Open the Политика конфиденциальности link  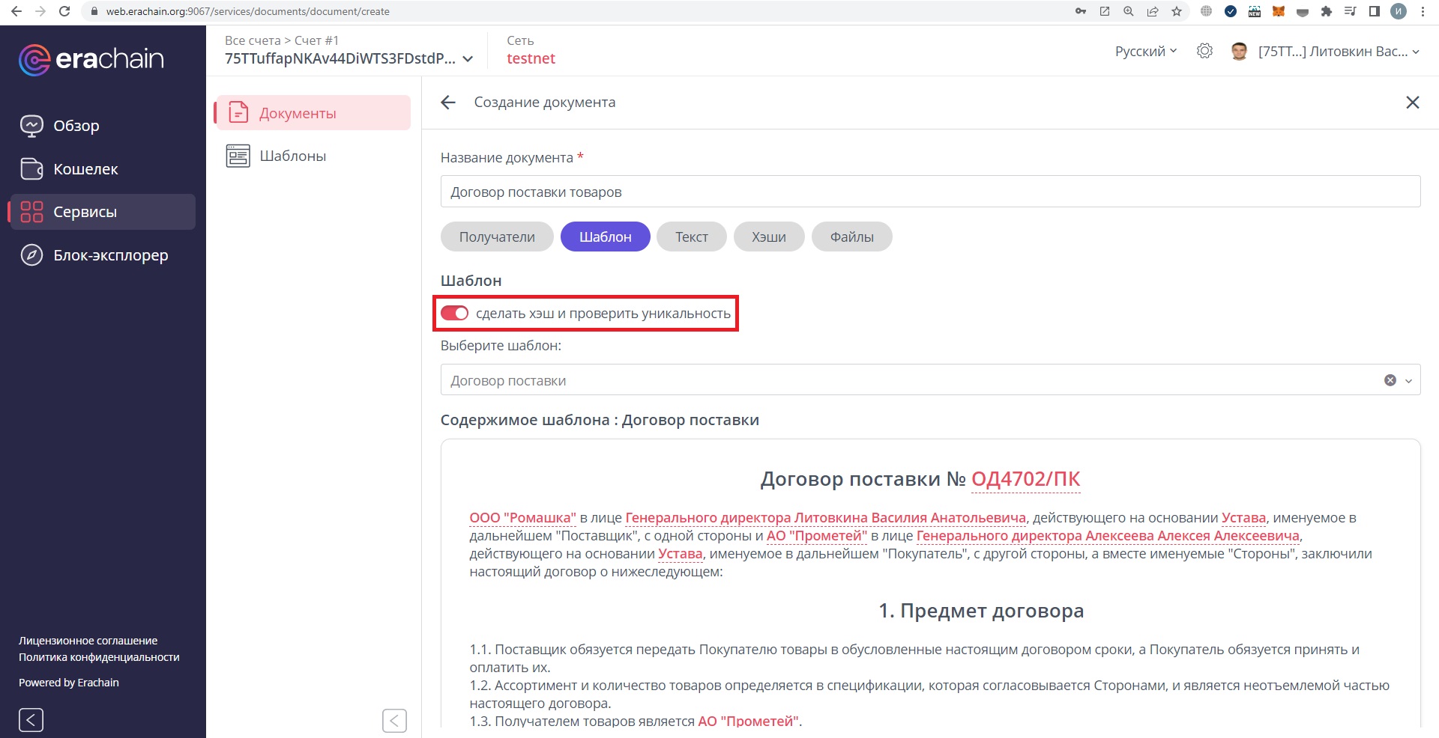[x=98, y=656]
